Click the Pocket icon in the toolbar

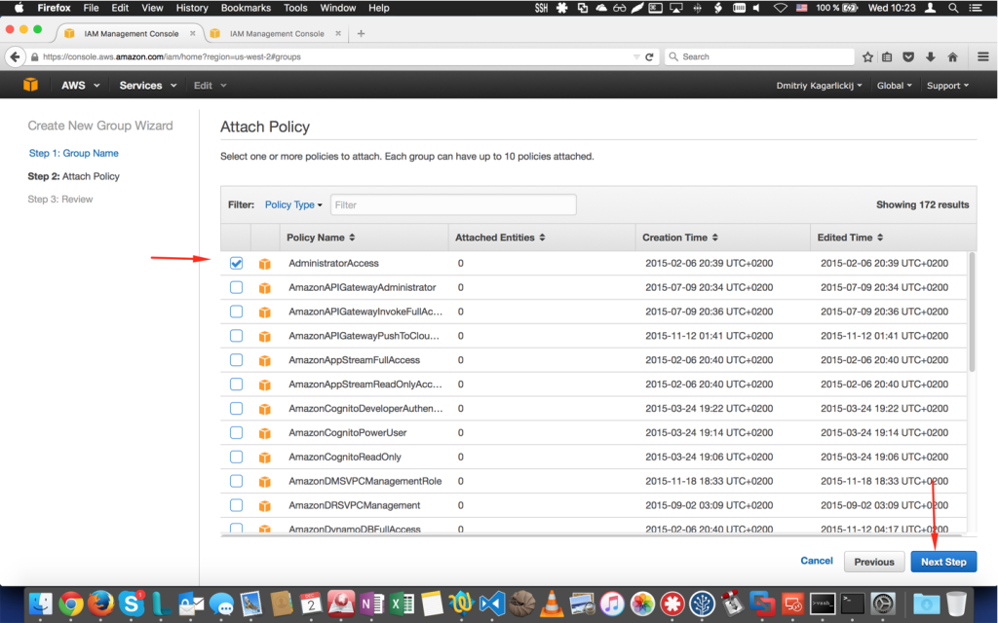coord(908,56)
